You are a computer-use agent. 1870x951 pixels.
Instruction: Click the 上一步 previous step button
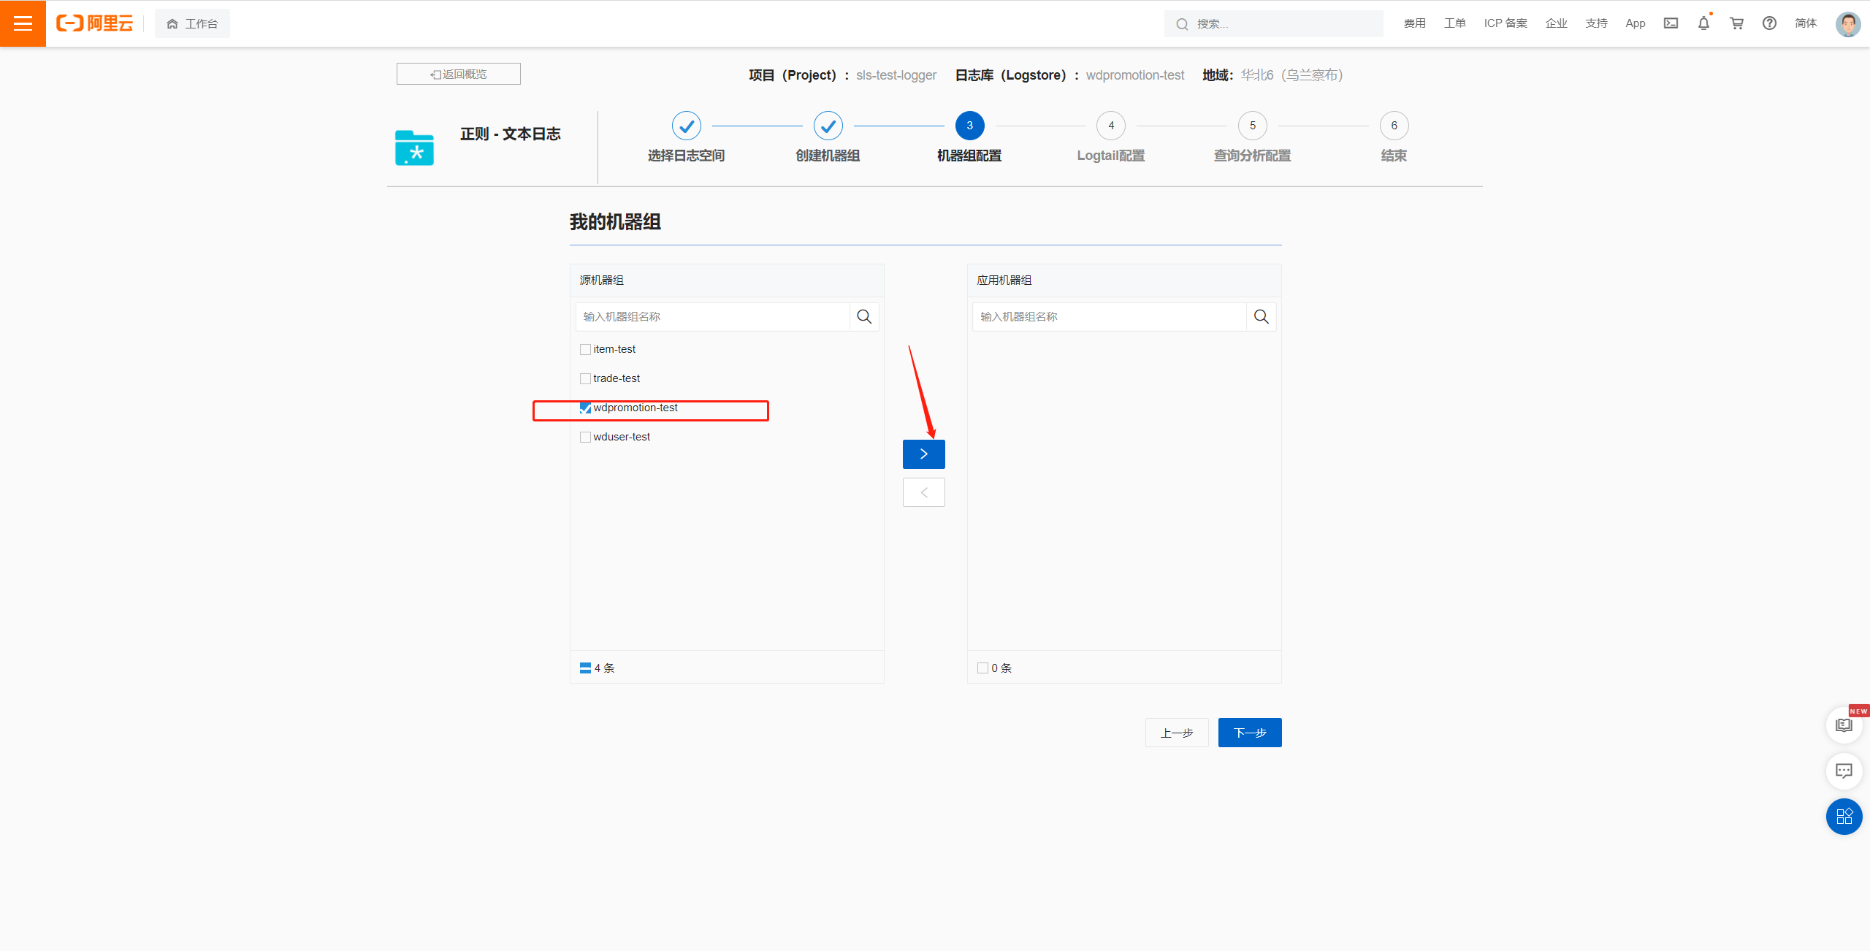(x=1176, y=733)
